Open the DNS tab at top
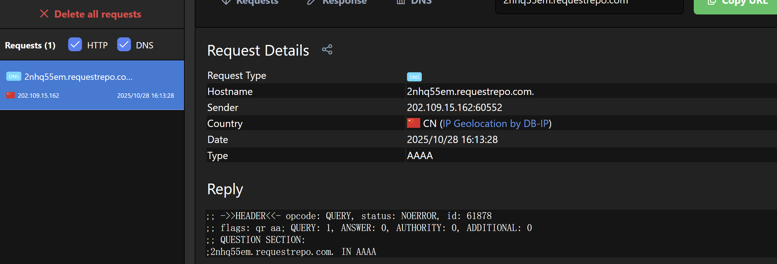 pos(415,2)
